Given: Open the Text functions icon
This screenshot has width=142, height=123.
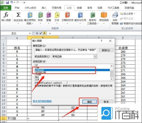Looking at the screenshot, I should (x=57, y=15).
